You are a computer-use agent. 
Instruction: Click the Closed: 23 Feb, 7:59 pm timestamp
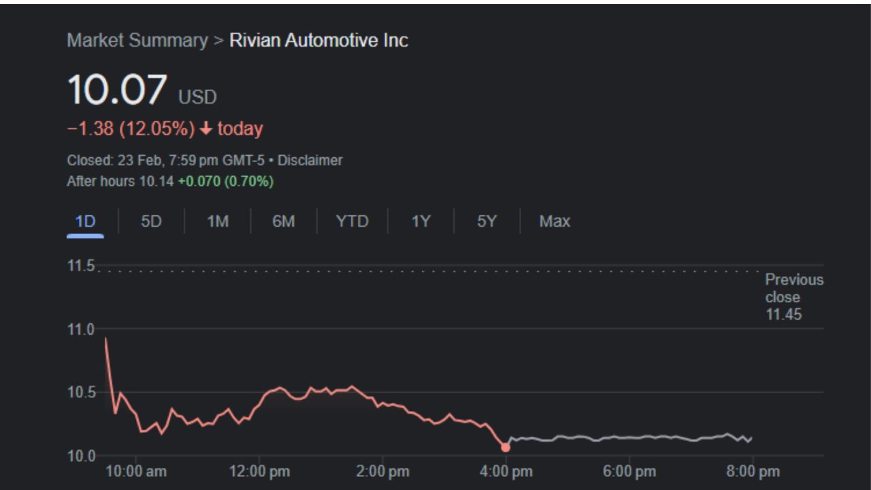coord(167,161)
